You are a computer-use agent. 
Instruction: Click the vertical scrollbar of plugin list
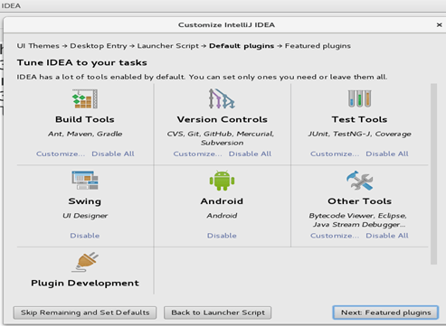coord(433,174)
